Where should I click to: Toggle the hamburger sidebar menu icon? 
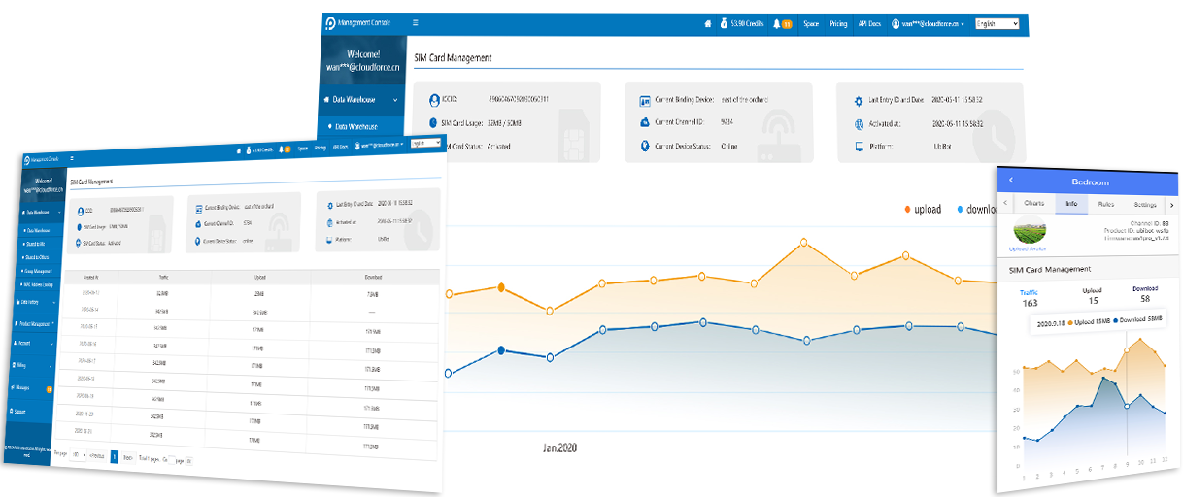point(416,23)
